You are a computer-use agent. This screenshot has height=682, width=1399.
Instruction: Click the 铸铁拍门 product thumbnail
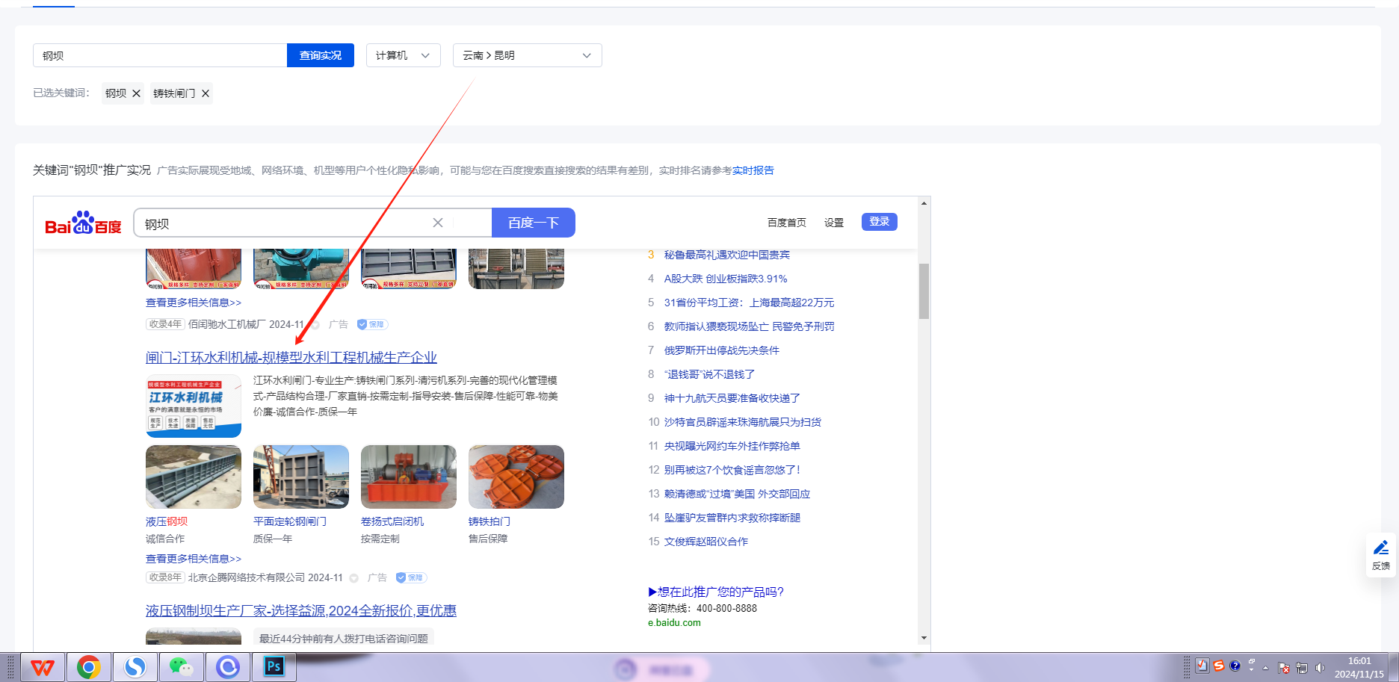click(516, 477)
